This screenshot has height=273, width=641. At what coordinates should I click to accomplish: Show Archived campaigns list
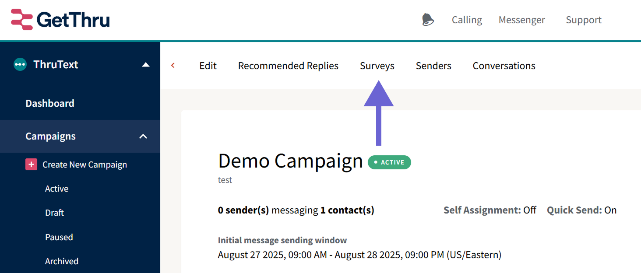click(x=62, y=261)
